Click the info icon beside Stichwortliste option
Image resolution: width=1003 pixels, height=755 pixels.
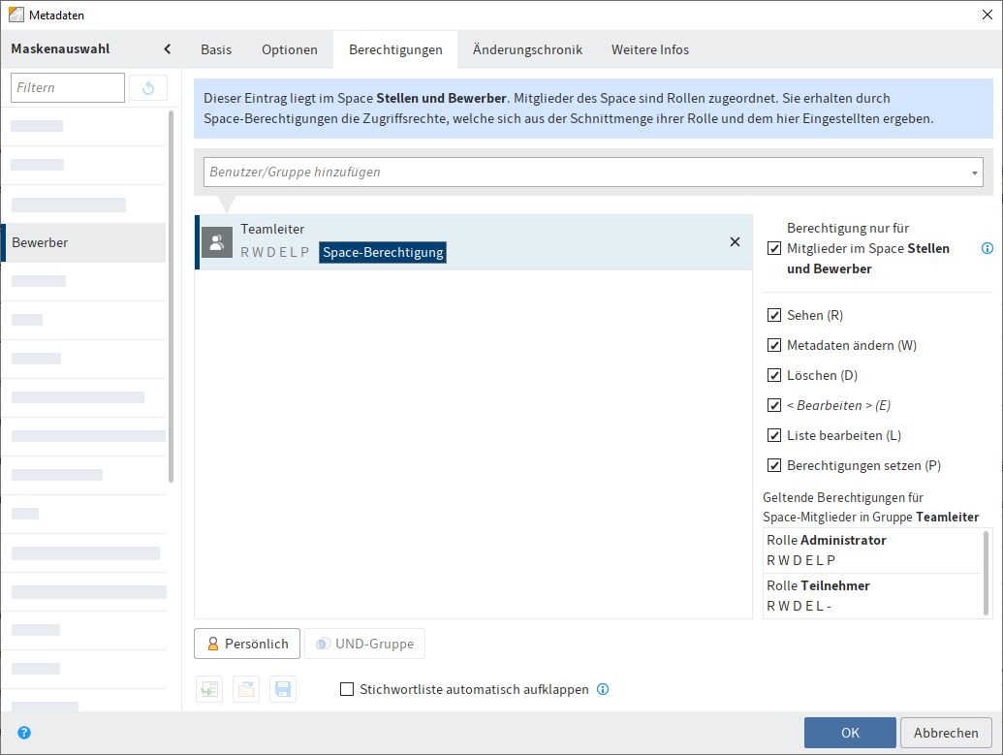[603, 689]
